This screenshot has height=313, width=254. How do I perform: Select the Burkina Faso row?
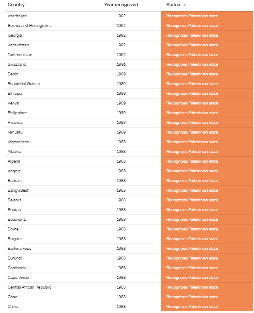[129, 249]
